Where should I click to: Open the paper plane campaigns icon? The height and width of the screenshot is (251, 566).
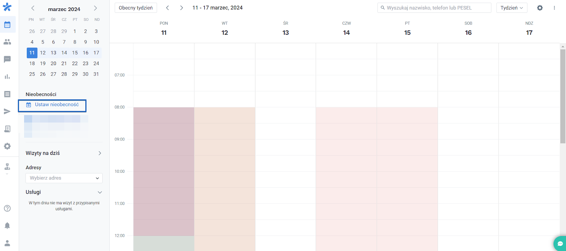7,112
